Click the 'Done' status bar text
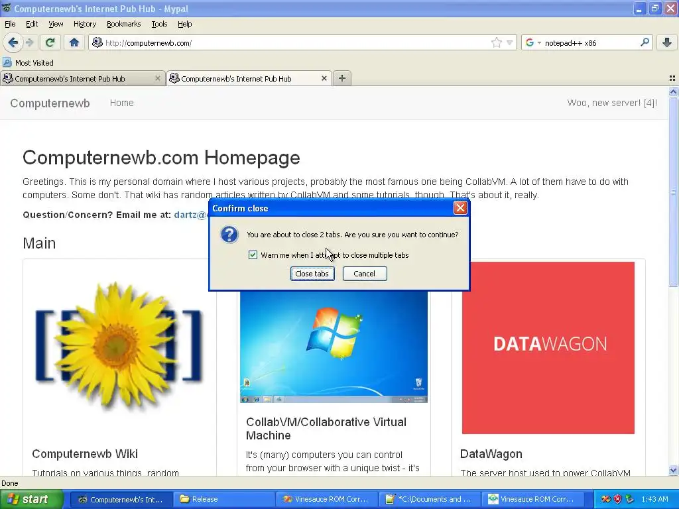Viewport: 679px width, 509px height. coord(9,483)
